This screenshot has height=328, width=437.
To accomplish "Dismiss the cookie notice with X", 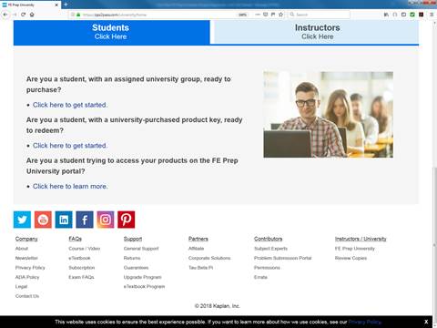I will (x=426, y=322).
